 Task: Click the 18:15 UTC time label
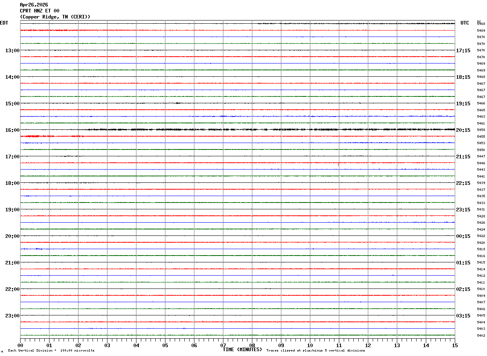click(x=463, y=77)
